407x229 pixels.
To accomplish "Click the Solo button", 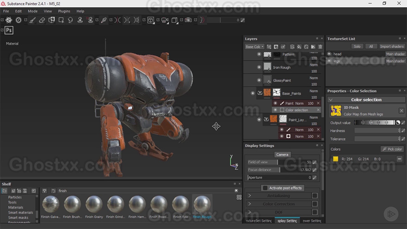I will 357,46.
